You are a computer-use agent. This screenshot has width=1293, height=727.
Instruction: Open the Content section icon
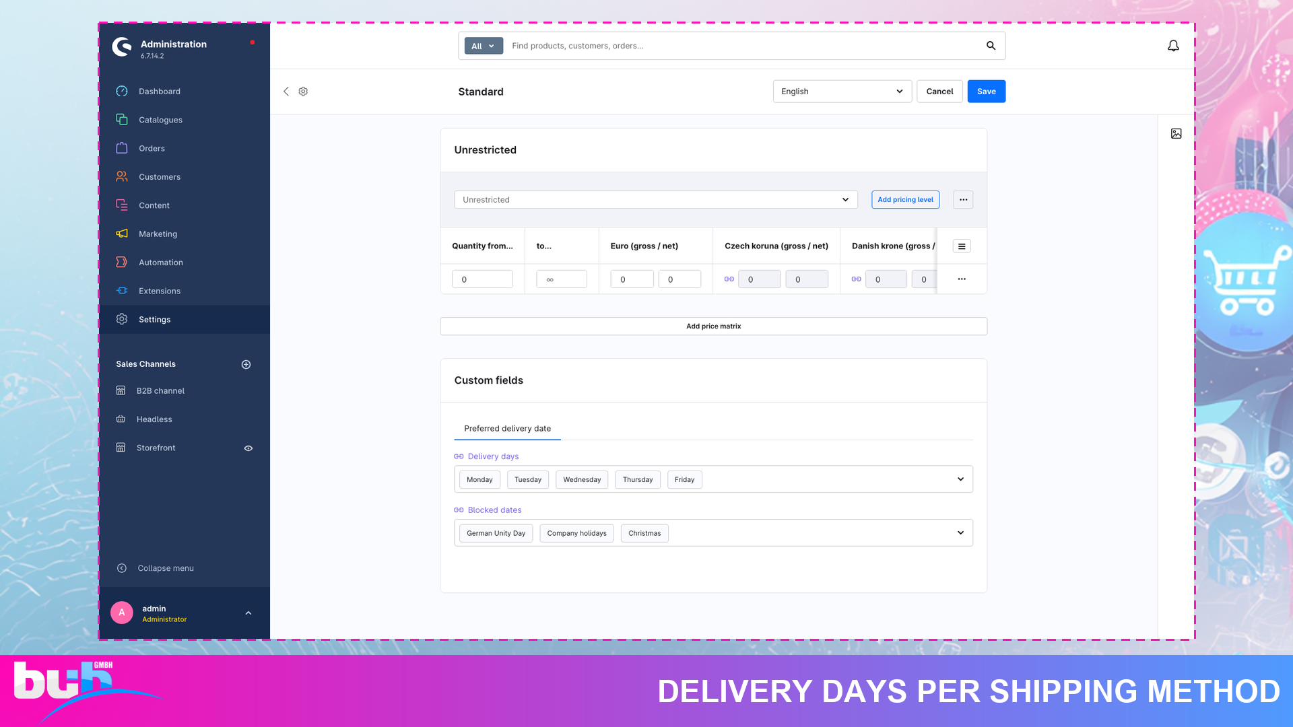click(x=122, y=205)
